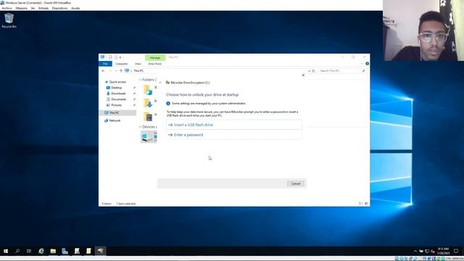
Task: Switch to the Drive Tools ribbon tab
Action: point(155,64)
